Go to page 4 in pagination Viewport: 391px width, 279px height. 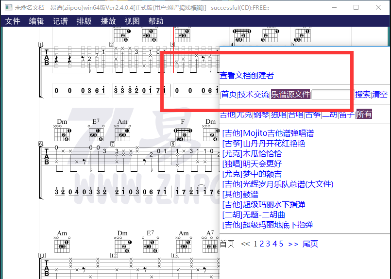(x=274, y=244)
